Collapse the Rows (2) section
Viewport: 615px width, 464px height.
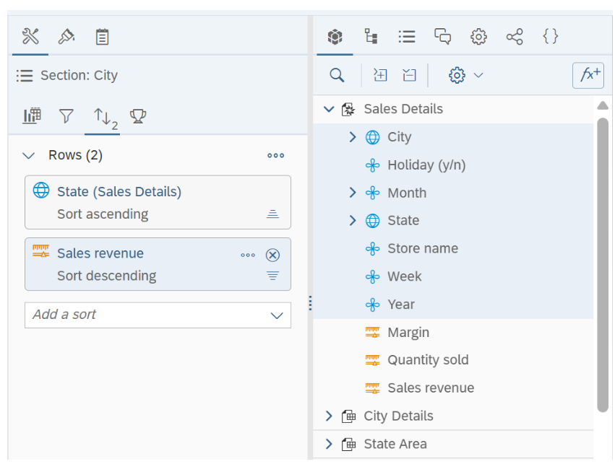tap(29, 156)
